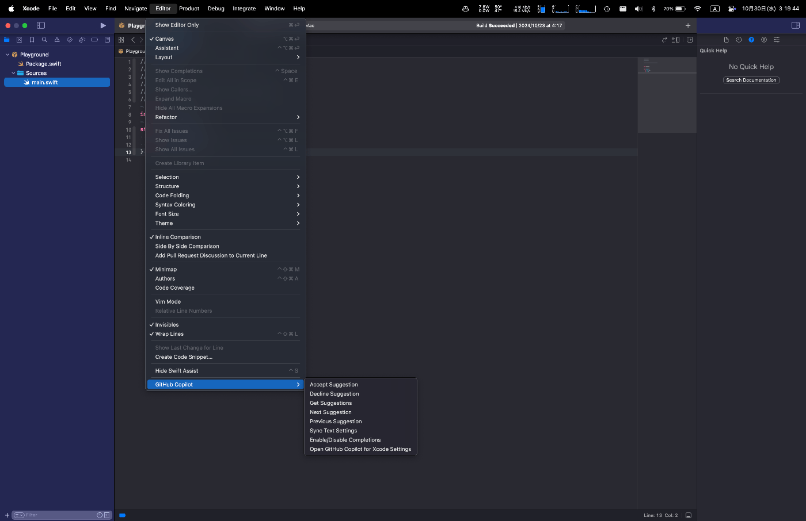Image resolution: width=806 pixels, height=521 pixels.
Task: Open the Bookmark navigator icon
Action: coord(32,40)
